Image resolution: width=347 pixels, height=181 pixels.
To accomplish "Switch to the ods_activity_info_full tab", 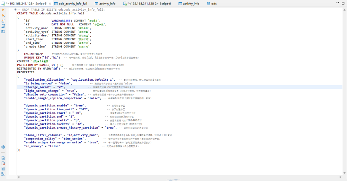I will (x=71, y=4).
